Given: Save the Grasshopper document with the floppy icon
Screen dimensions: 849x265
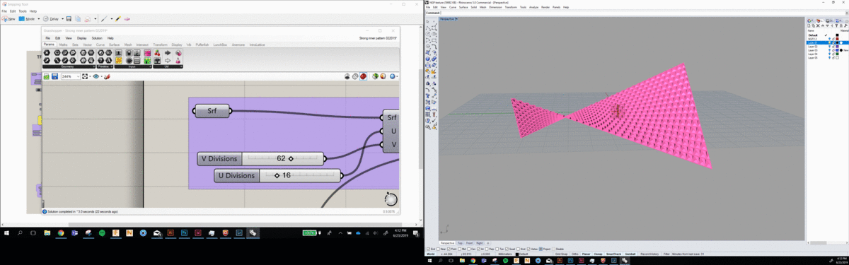Looking at the screenshot, I should click(54, 76).
